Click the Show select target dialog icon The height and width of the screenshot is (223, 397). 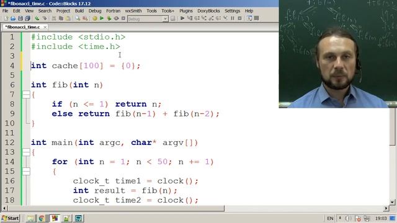pos(172,19)
